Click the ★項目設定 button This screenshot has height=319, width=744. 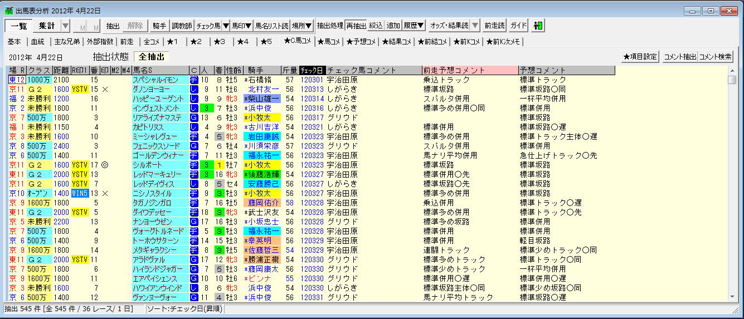coord(640,57)
